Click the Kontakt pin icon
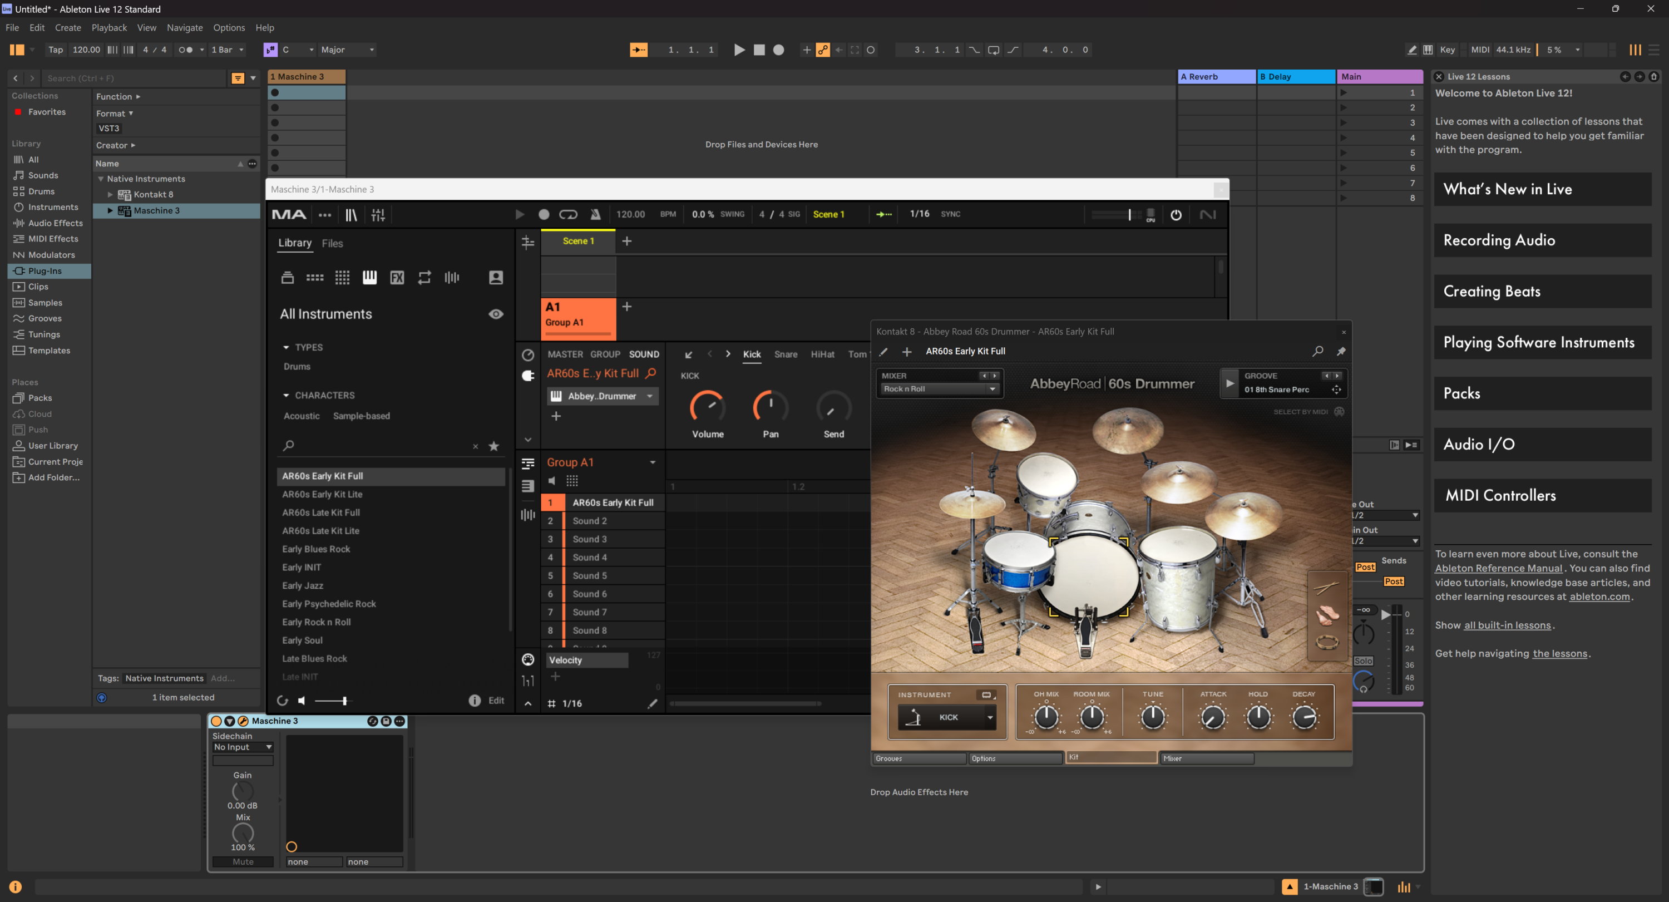The image size is (1669, 902). tap(1341, 351)
